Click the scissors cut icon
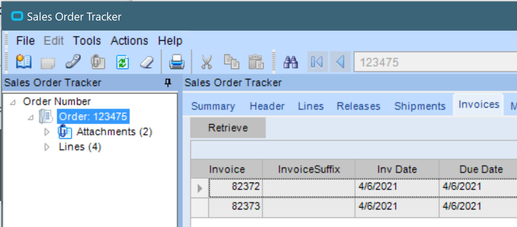This screenshot has height=227, width=517. click(x=206, y=62)
